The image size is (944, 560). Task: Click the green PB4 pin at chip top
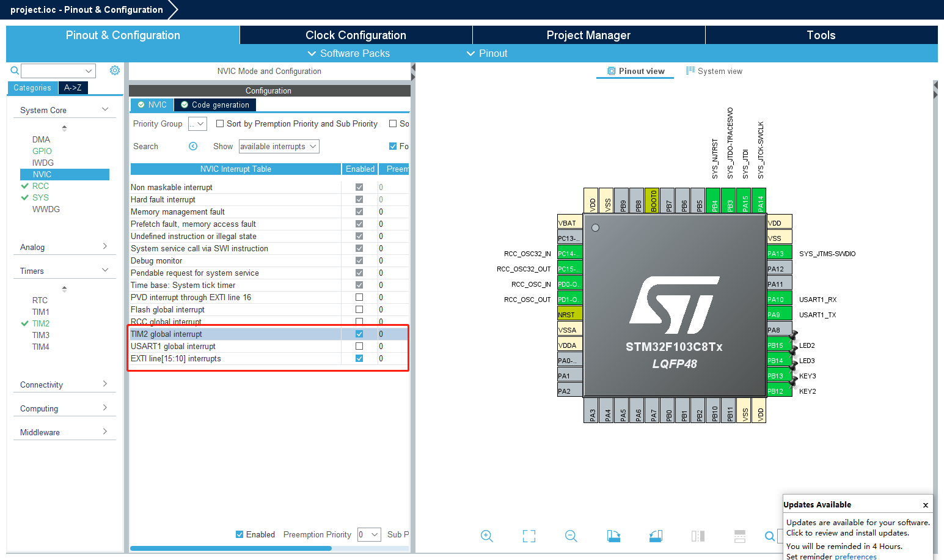pos(714,201)
